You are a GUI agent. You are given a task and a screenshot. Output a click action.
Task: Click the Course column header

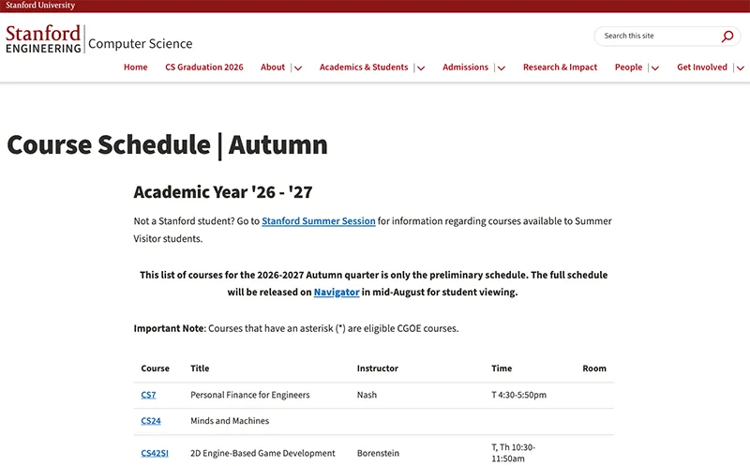(x=155, y=368)
